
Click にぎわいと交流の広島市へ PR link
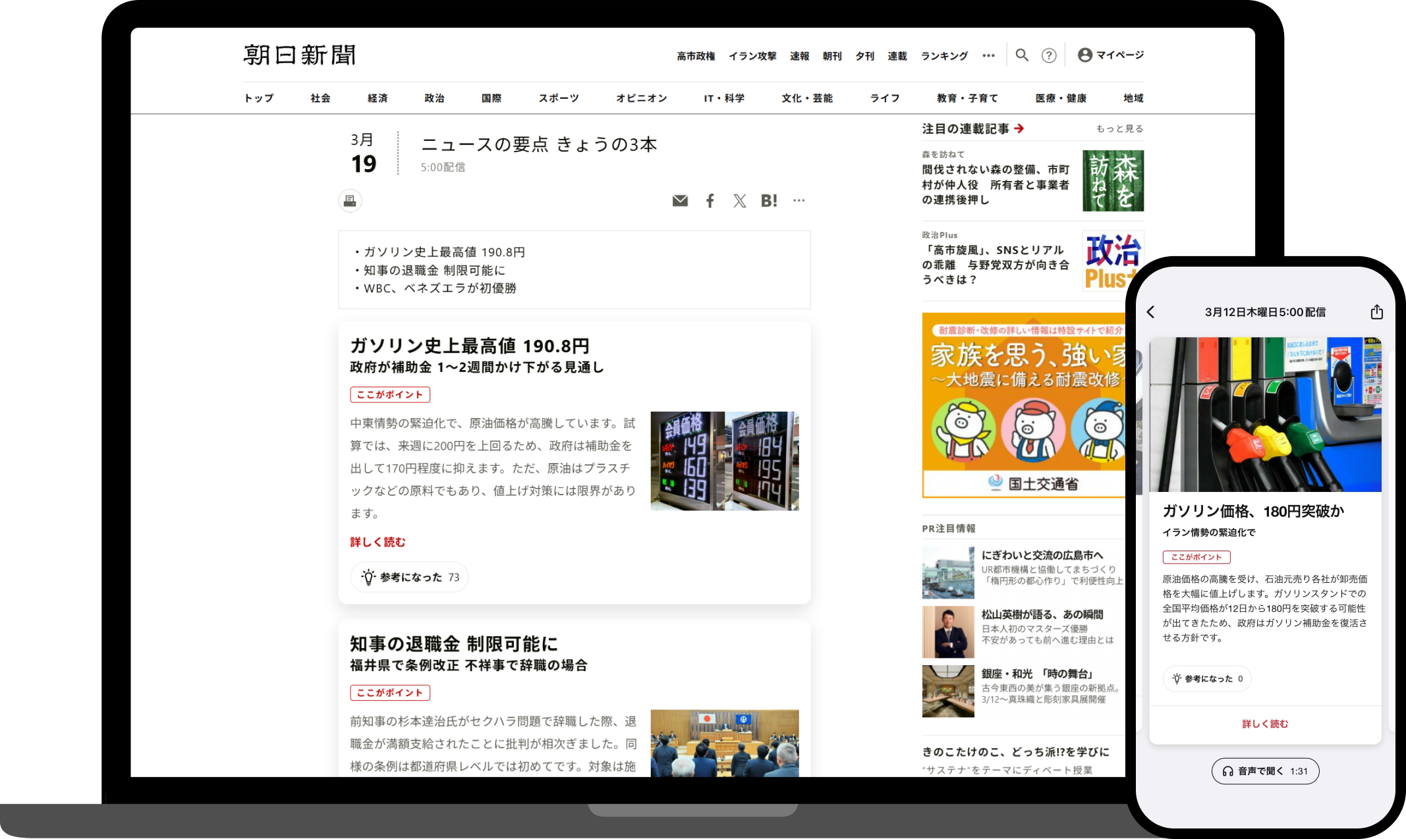coord(1042,555)
